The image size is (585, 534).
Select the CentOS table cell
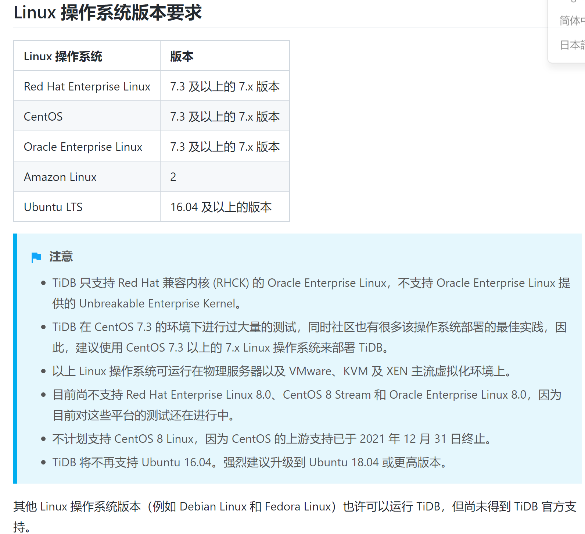(87, 116)
